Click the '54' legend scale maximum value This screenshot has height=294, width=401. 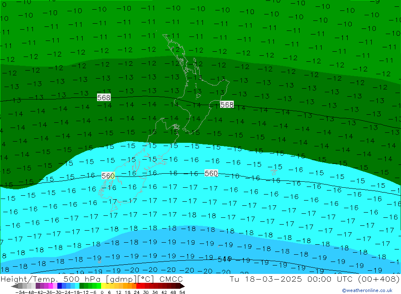pos(182,292)
